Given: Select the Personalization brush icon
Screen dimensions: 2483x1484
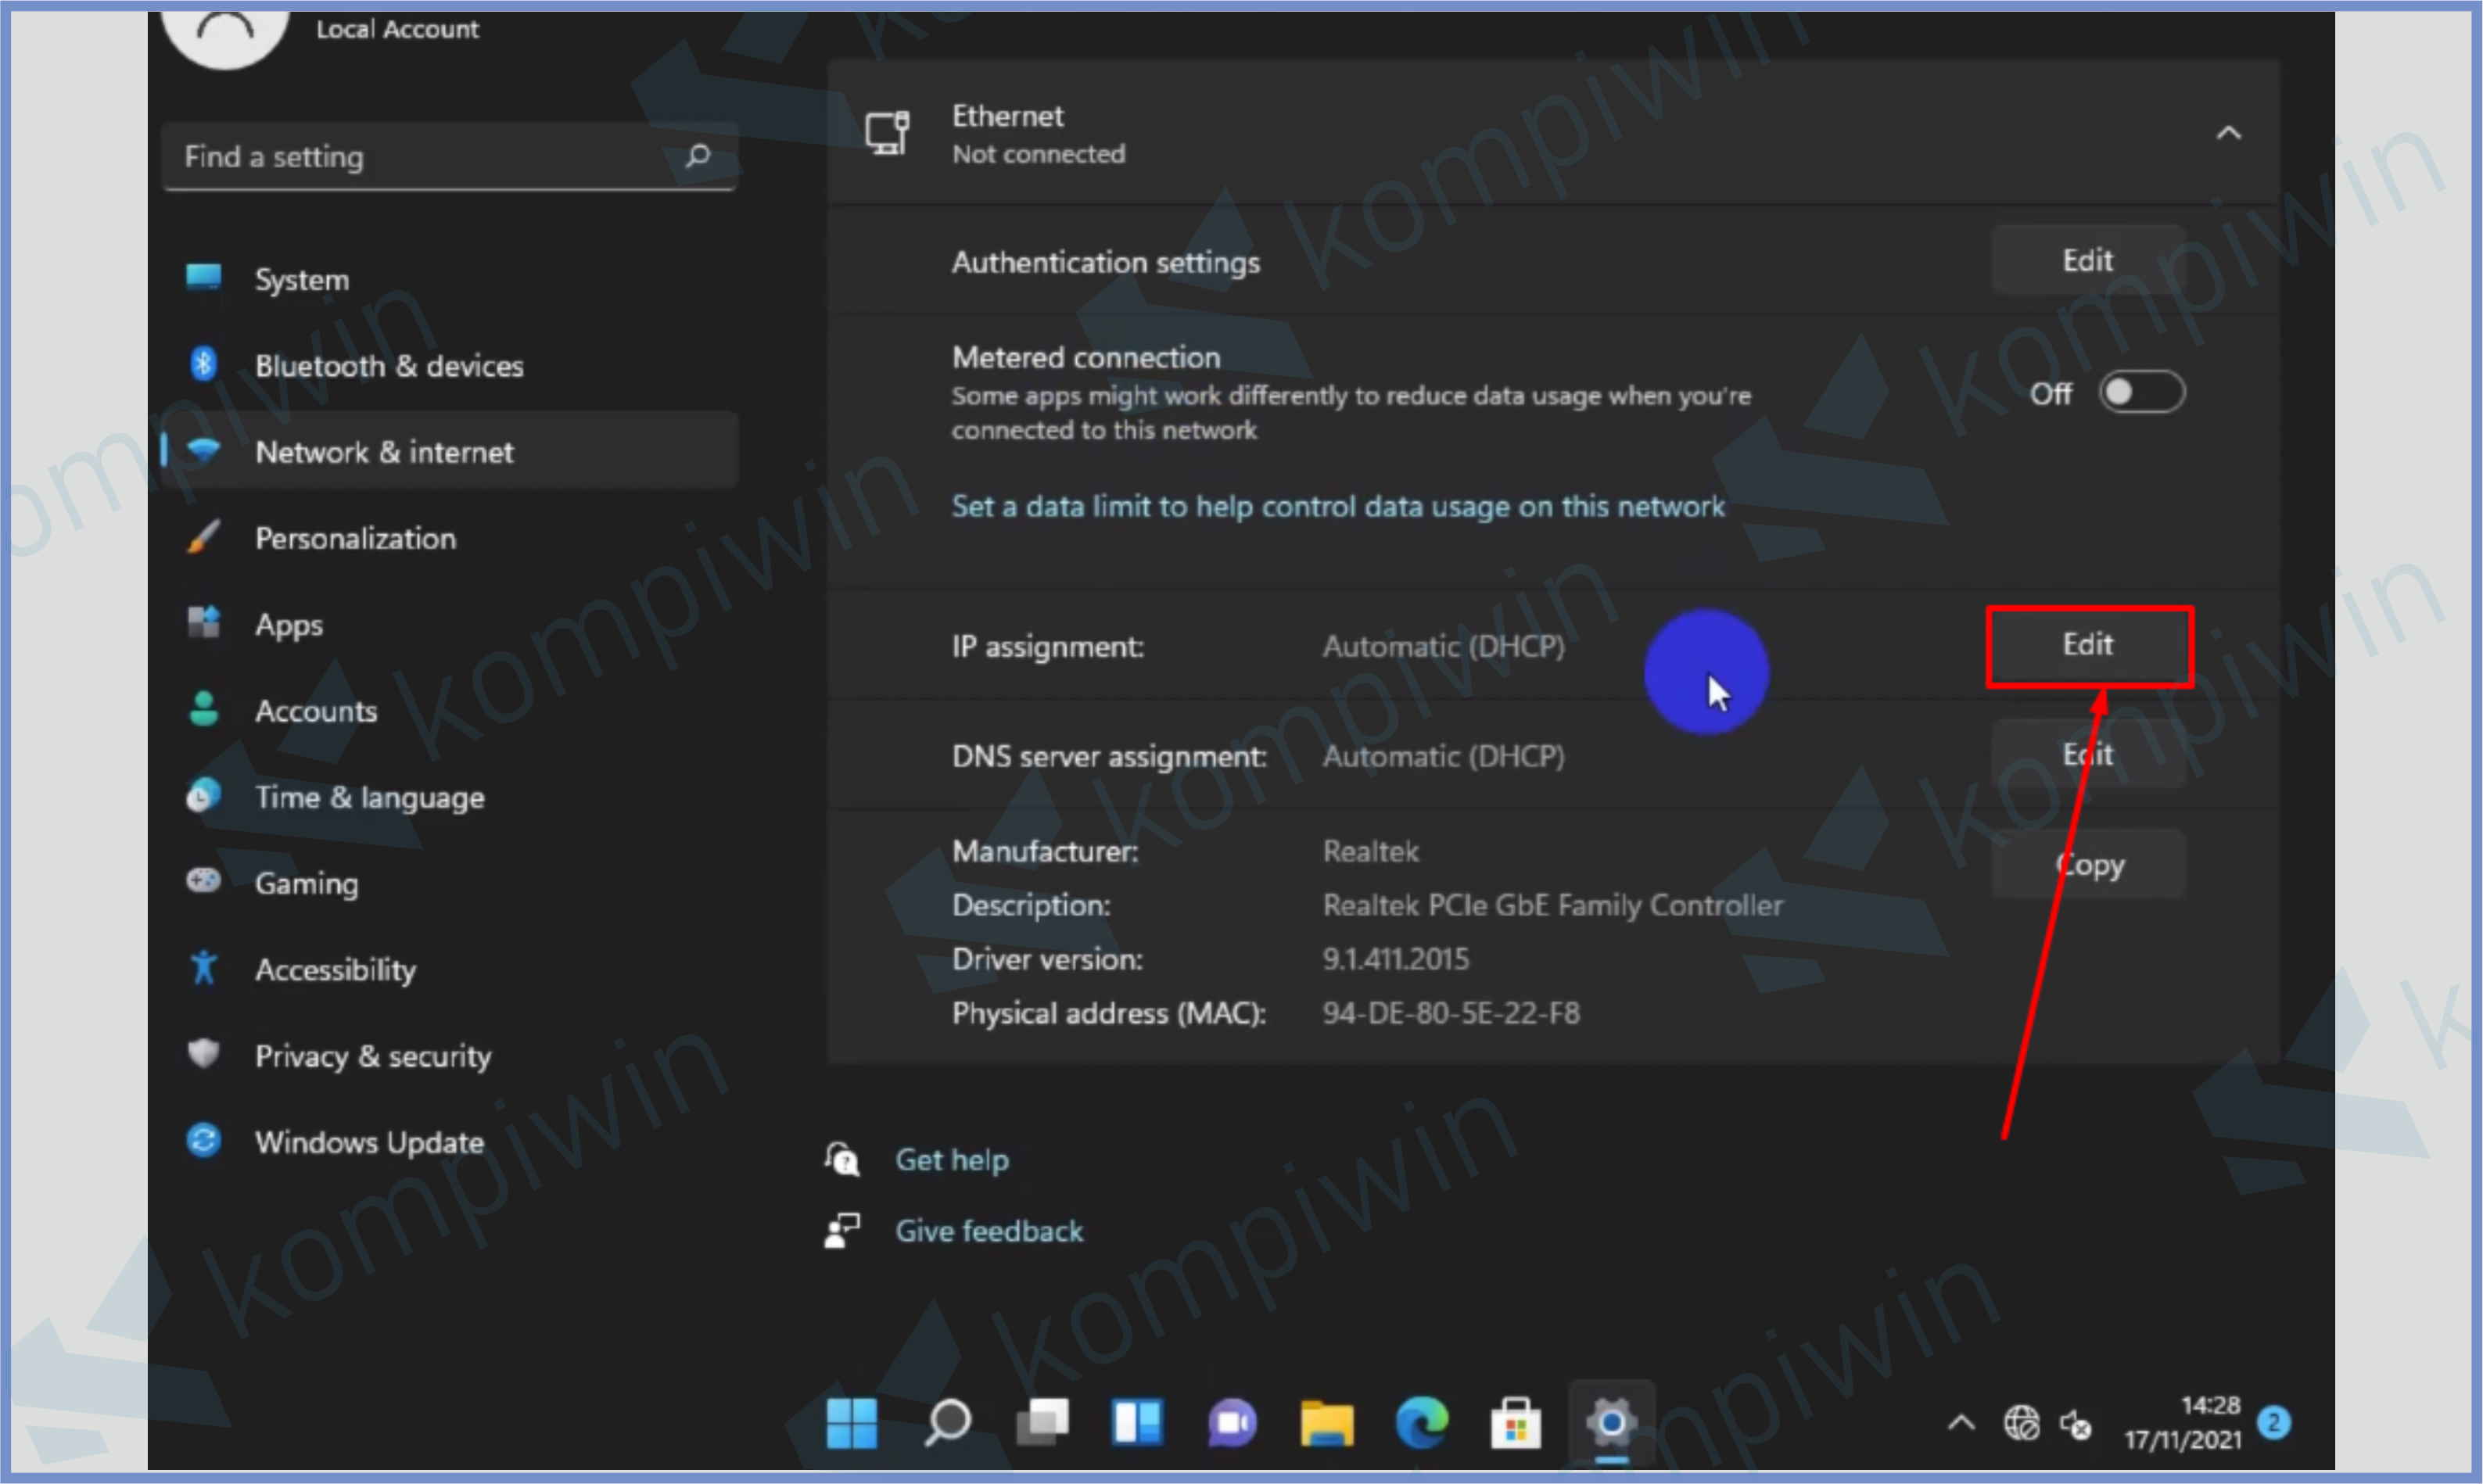Looking at the screenshot, I should (x=204, y=537).
